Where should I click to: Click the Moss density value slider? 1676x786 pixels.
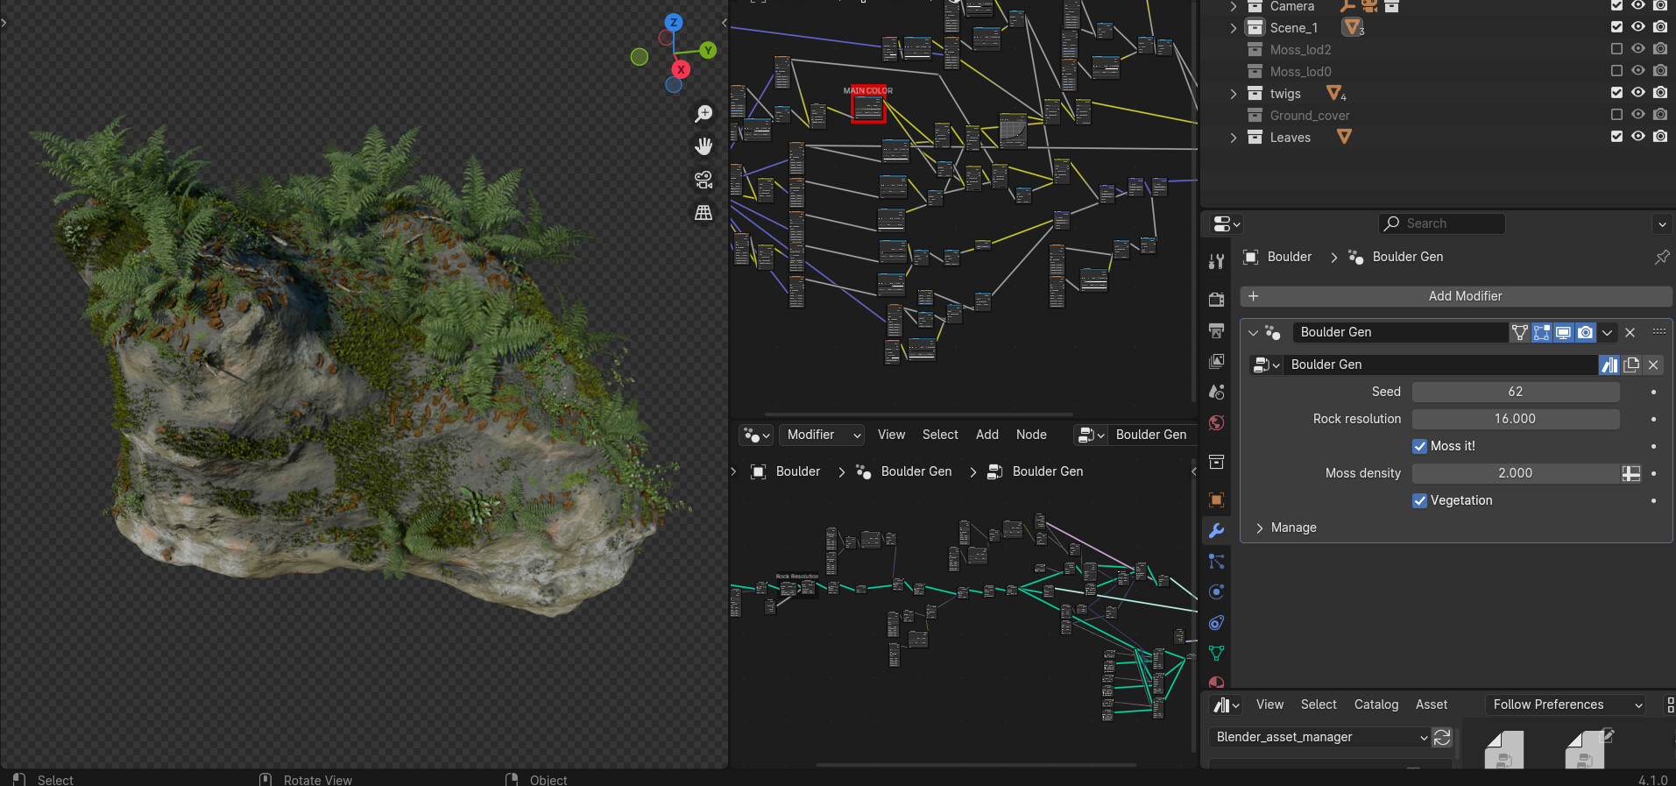(1516, 473)
